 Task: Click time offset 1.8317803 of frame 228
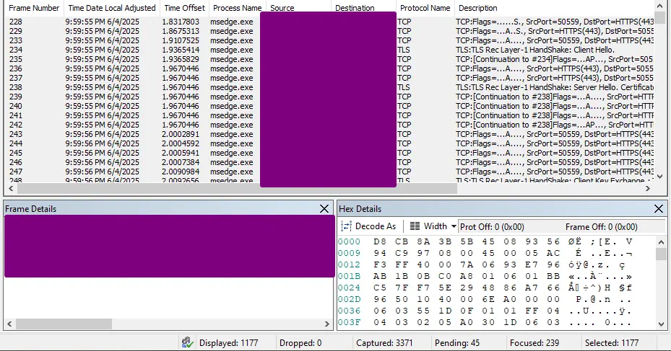coord(180,22)
